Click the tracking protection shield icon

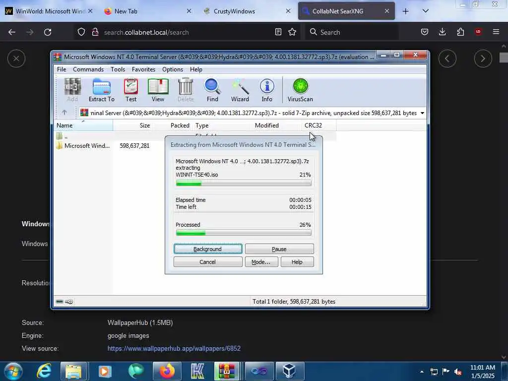(81, 32)
